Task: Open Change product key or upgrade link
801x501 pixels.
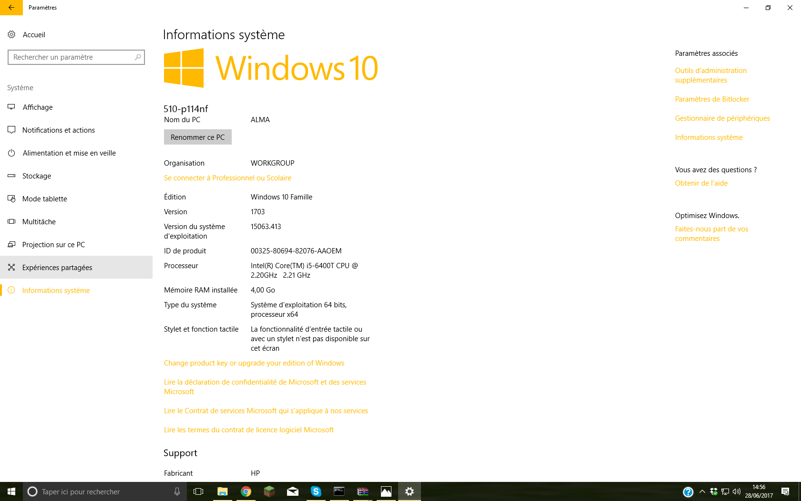Action: [254, 363]
